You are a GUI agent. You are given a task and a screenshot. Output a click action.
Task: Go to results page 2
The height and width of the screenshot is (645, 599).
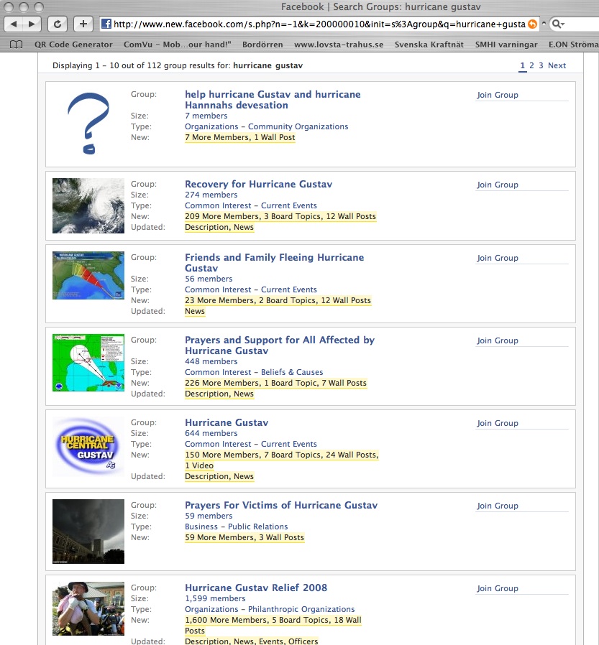[531, 65]
